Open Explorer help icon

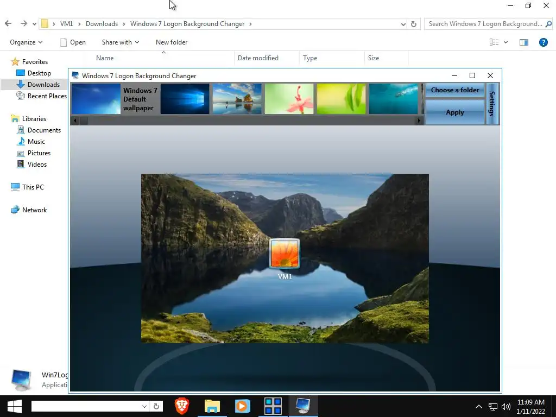pos(543,42)
